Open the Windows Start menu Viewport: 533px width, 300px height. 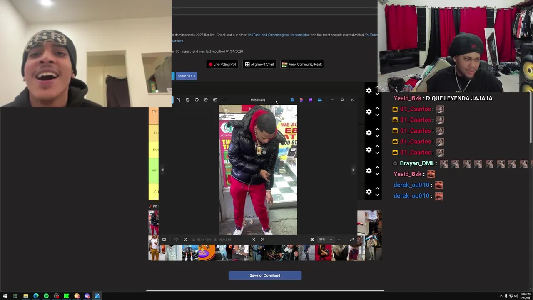click(5, 296)
